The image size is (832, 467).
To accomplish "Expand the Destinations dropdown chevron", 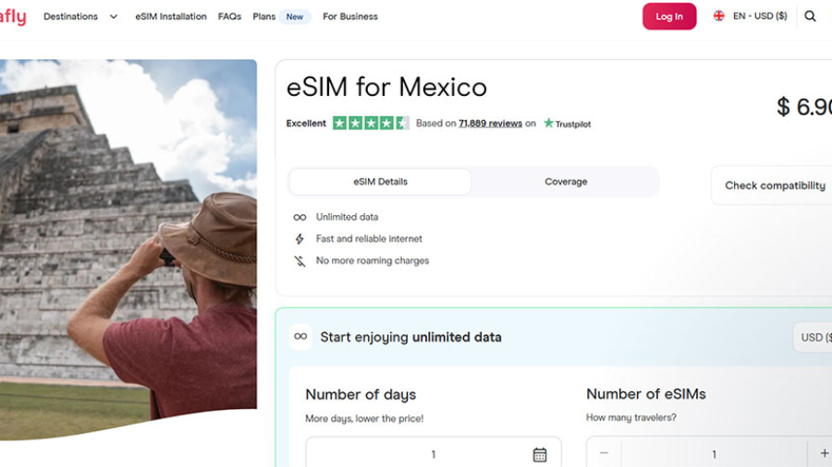I will point(113,17).
